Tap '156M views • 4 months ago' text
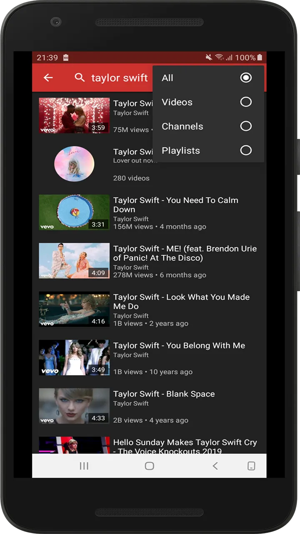Screen dimensions: 300x534 pyautogui.click(x=160, y=227)
